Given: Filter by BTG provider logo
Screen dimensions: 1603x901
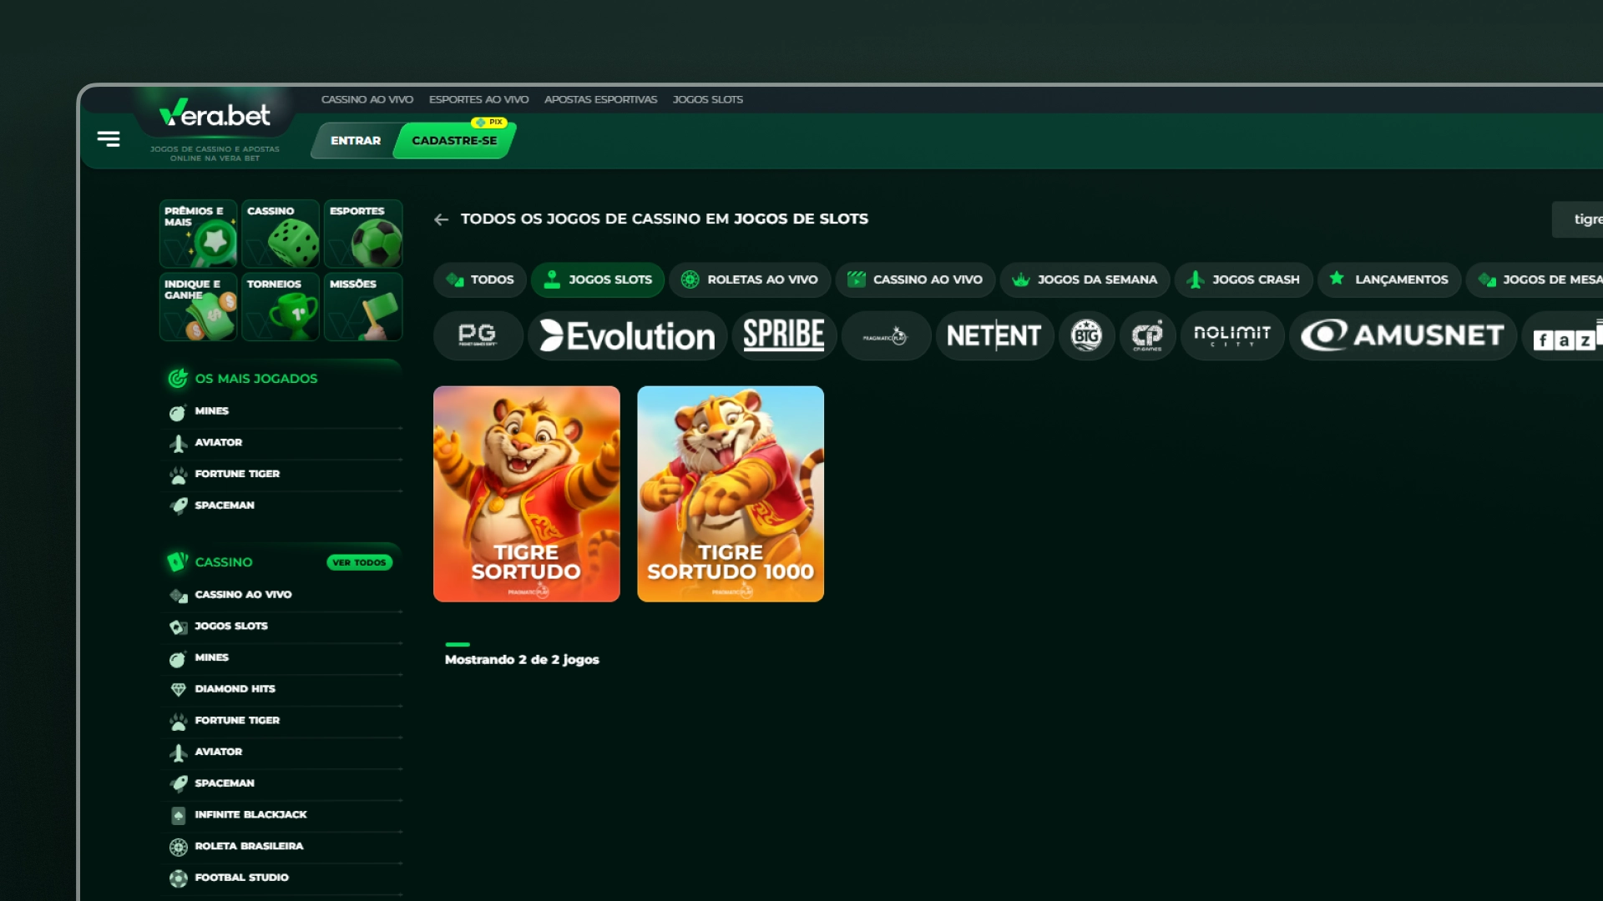Looking at the screenshot, I should tap(1086, 335).
